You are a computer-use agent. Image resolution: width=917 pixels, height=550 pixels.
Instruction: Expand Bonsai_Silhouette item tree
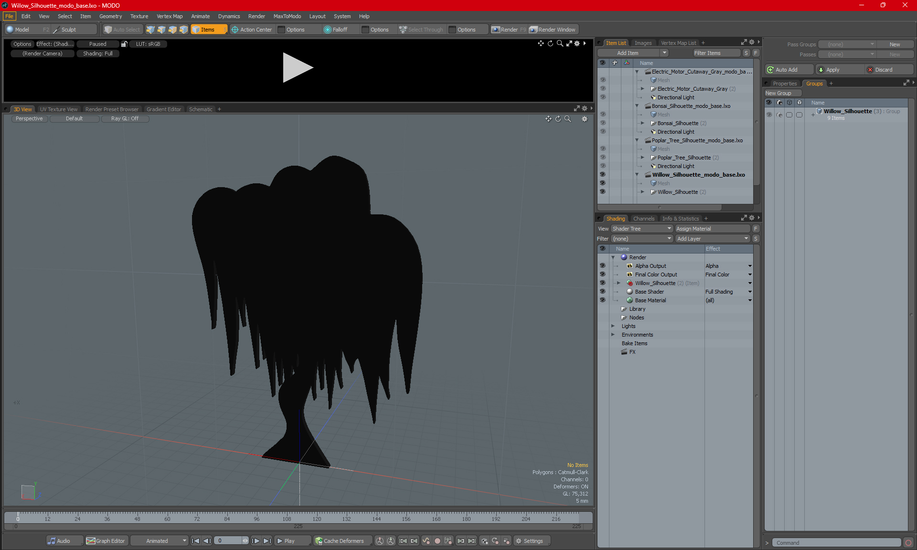pos(643,123)
